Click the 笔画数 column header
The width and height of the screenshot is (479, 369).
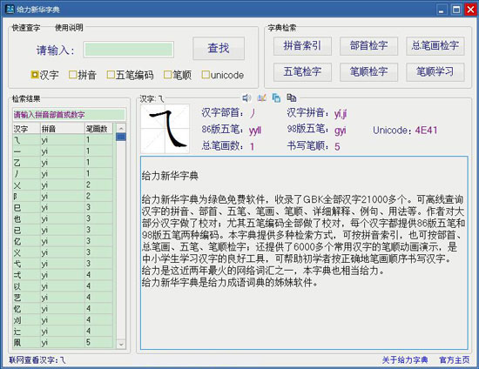(x=98, y=129)
